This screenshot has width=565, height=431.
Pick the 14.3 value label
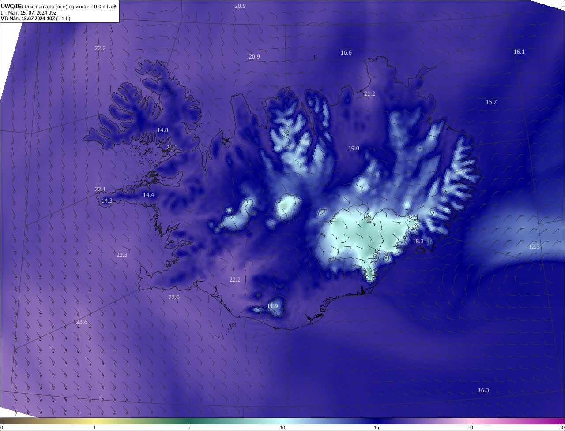tap(107, 201)
